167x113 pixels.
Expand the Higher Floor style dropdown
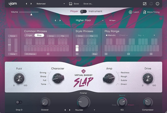(103, 20)
